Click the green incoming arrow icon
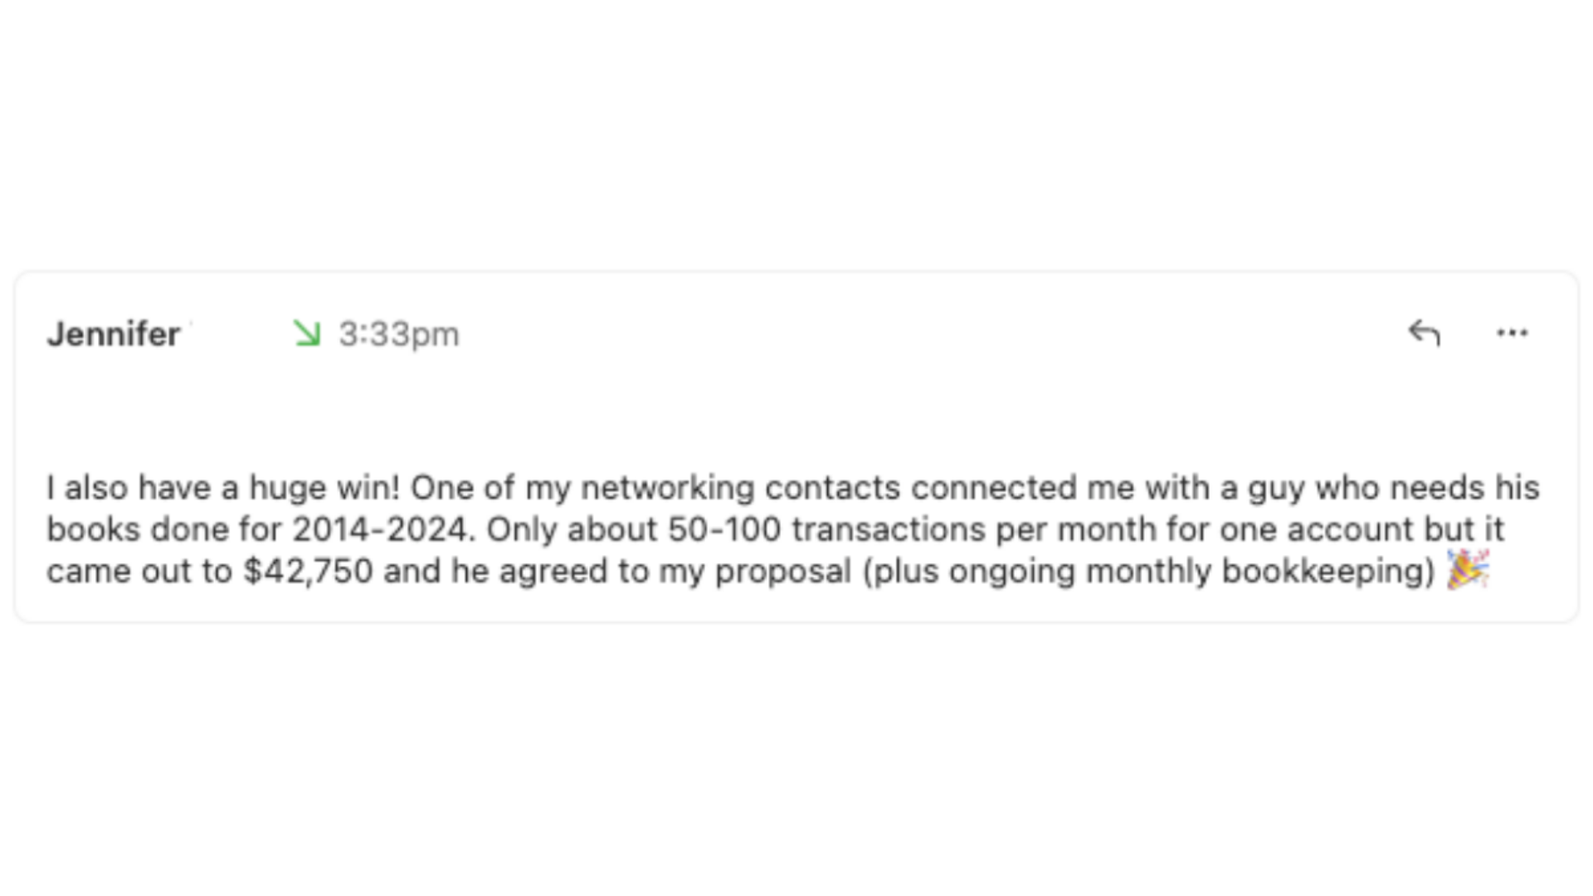The width and height of the screenshot is (1593, 896). click(x=307, y=334)
